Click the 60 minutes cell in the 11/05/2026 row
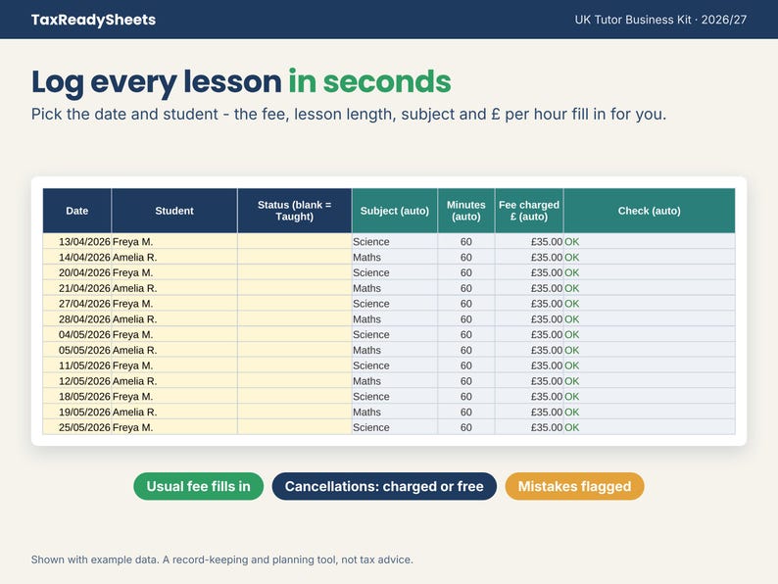 [465, 365]
